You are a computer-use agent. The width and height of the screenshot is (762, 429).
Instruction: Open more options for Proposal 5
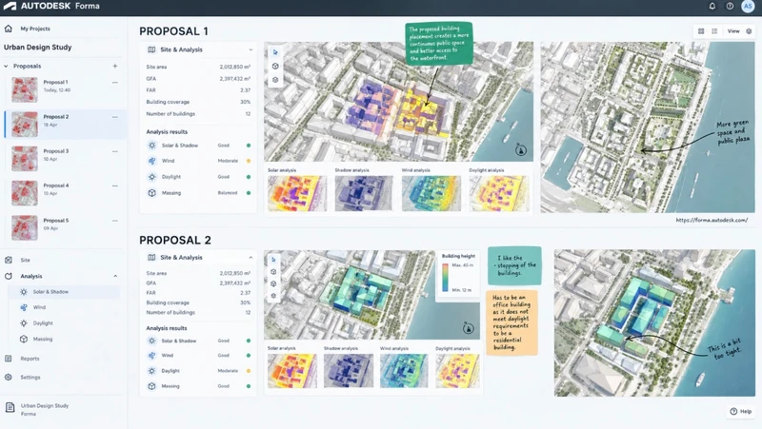click(x=115, y=221)
